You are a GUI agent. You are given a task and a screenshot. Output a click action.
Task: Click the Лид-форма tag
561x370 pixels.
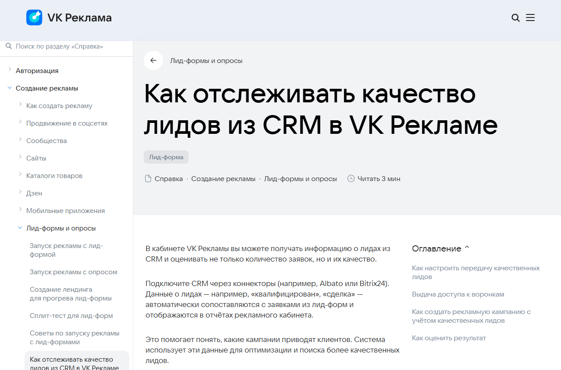[x=166, y=157]
